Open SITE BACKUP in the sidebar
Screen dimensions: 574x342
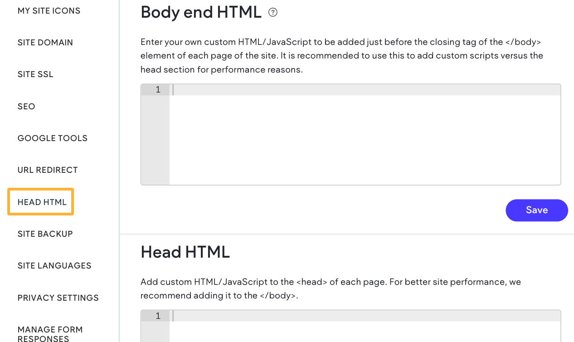pyautogui.click(x=45, y=234)
